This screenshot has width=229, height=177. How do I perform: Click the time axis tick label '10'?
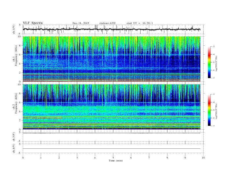(x=203, y=158)
